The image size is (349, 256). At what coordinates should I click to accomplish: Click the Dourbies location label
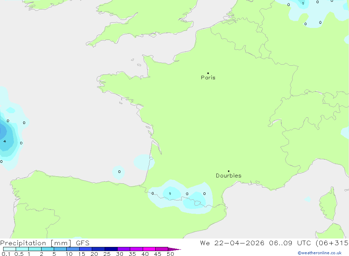click(229, 176)
